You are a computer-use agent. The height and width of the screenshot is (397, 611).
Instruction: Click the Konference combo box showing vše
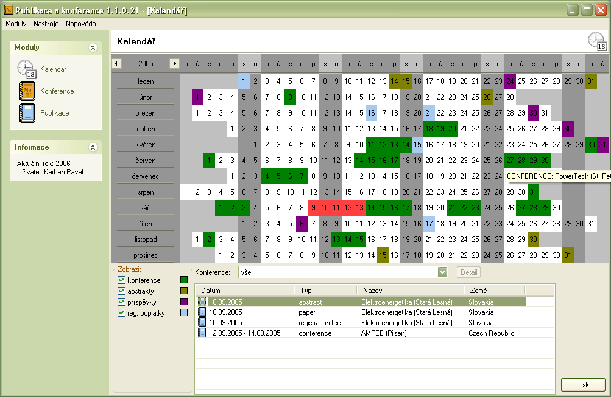[x=343, y=272]
